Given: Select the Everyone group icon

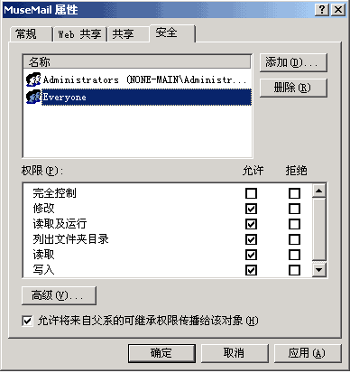Looking at the screenshot, I should (33, 97).
